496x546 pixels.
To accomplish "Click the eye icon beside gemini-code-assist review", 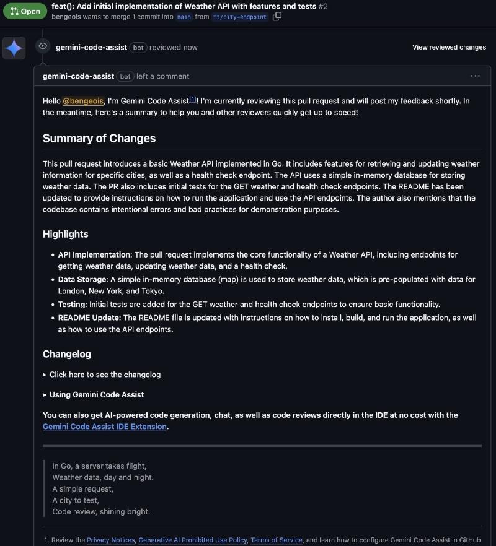I will pyautogui.click(x=42, y=46).
